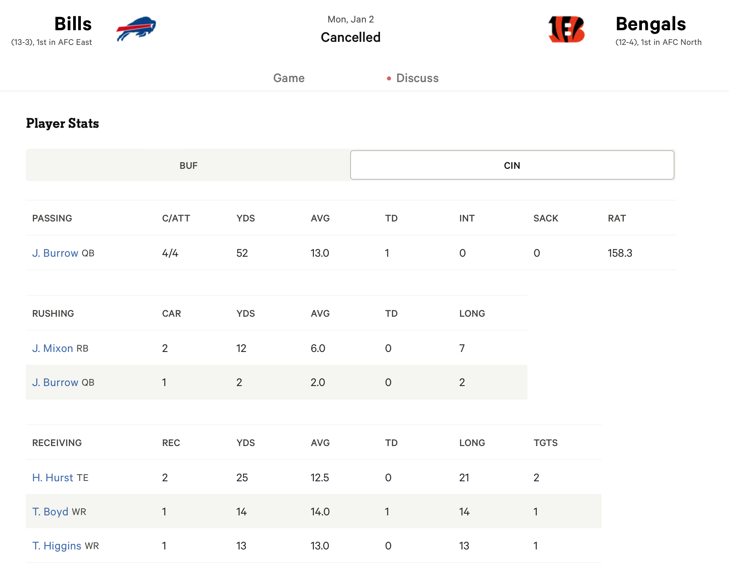Image resolution: width=729 pixels, height=587 pixels.
Task: Click the Buffalo Bills logo
Action: coord(136,29)
